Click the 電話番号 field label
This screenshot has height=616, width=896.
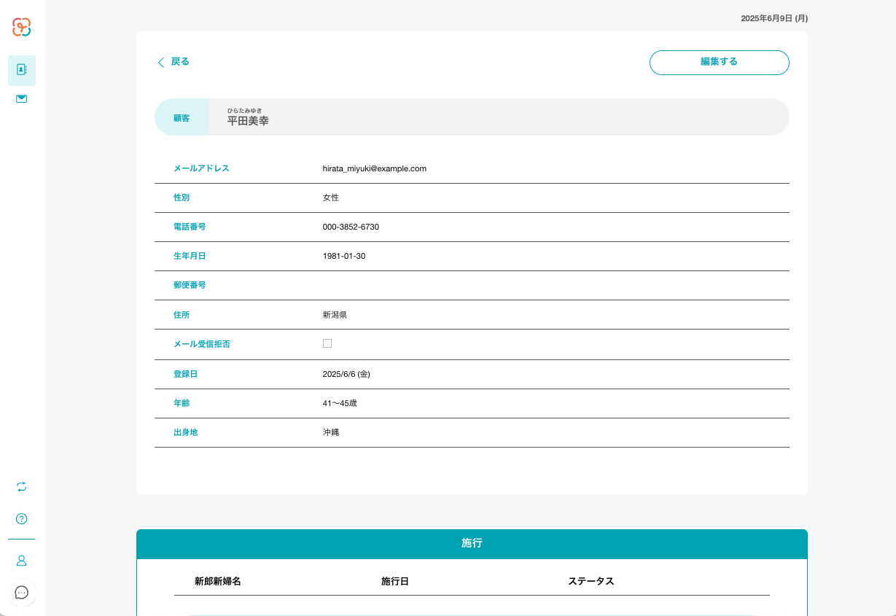[x=190, y=227]
